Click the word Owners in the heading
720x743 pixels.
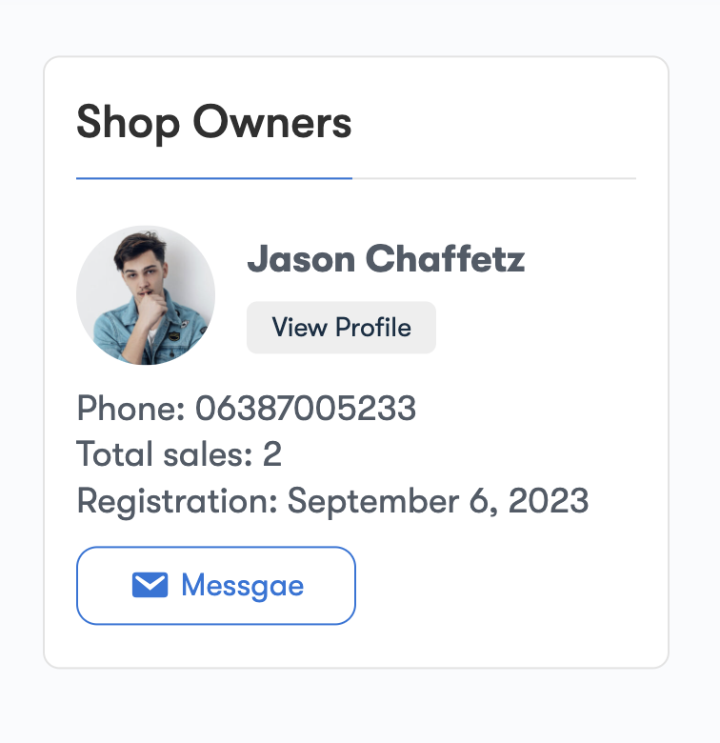coord(272,123)
